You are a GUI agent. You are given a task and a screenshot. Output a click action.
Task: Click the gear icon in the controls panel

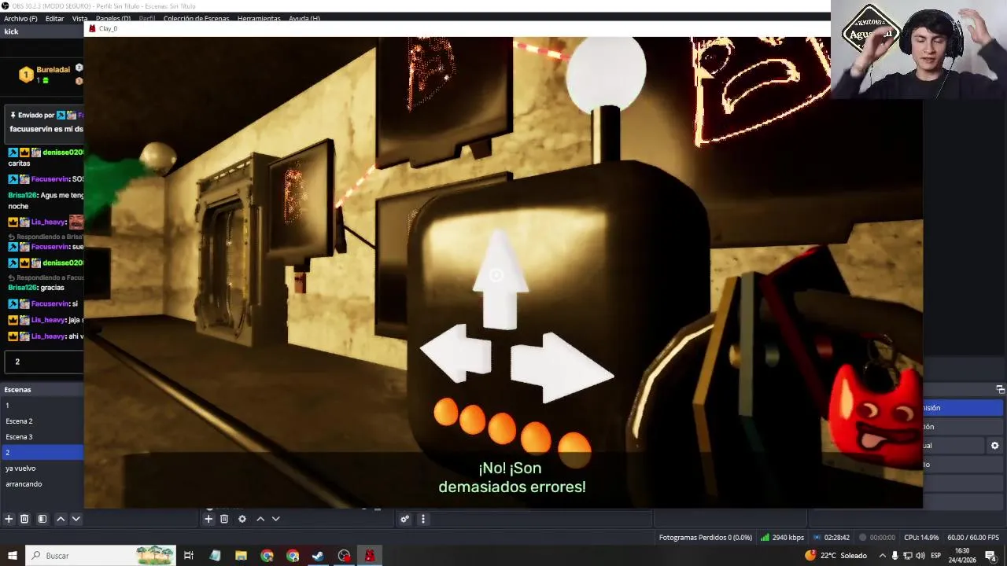(x=994, y=446)
